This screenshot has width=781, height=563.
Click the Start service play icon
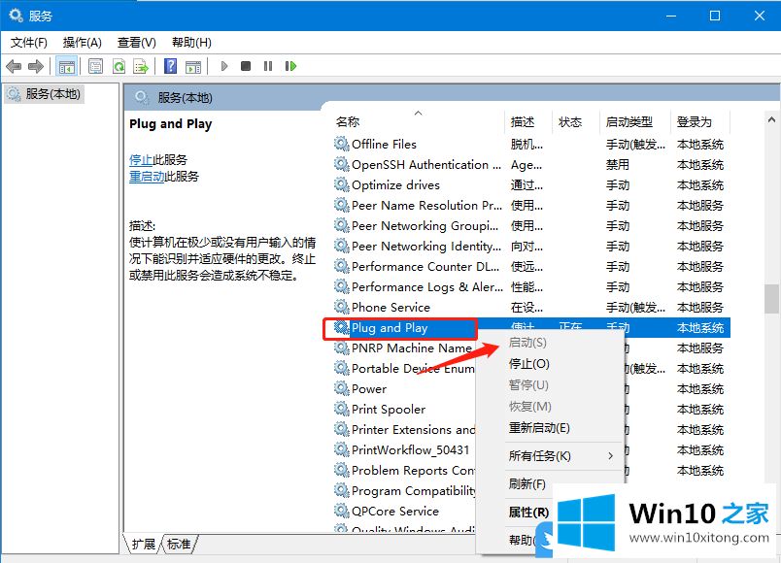224,66
